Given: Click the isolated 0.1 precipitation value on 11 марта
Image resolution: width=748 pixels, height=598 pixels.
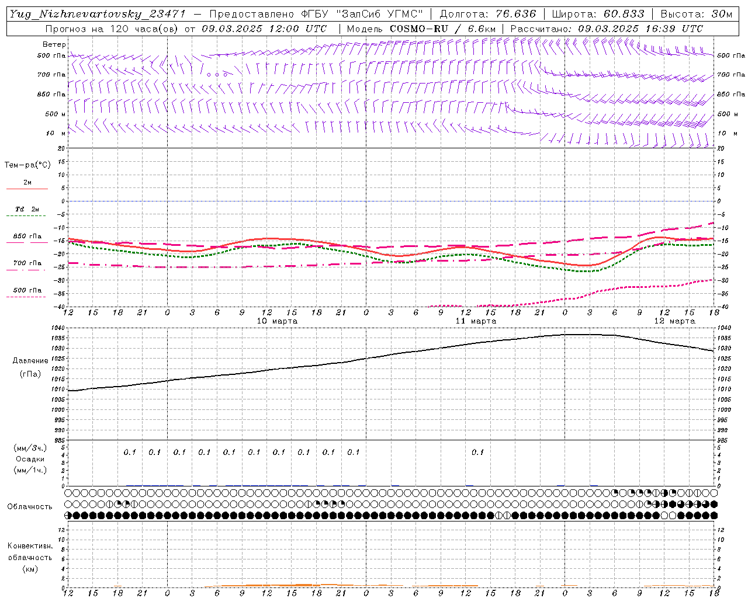Looking at the screenshot, I should pyautogui.click(x=478, y=452).
